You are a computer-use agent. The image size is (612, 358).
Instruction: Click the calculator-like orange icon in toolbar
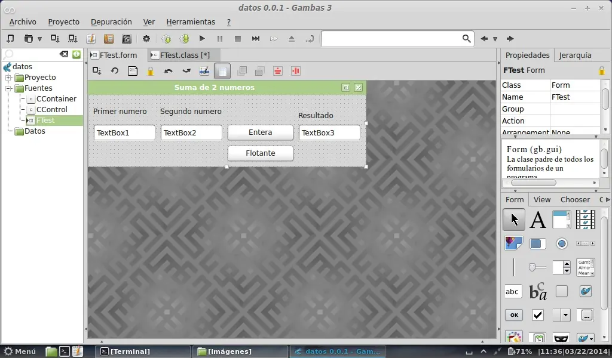point(109,39)
